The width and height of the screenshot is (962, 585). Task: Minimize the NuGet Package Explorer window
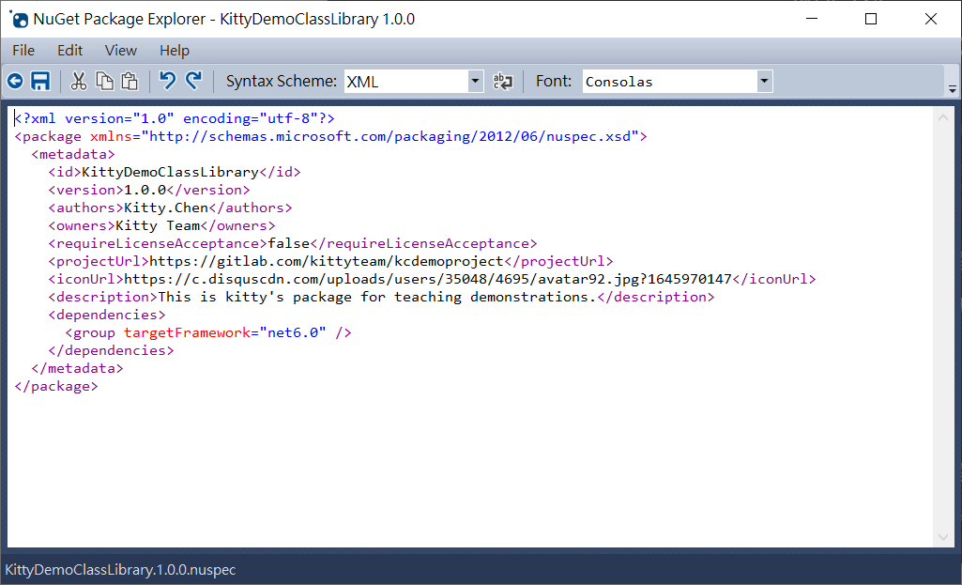(x=812, y=19)
